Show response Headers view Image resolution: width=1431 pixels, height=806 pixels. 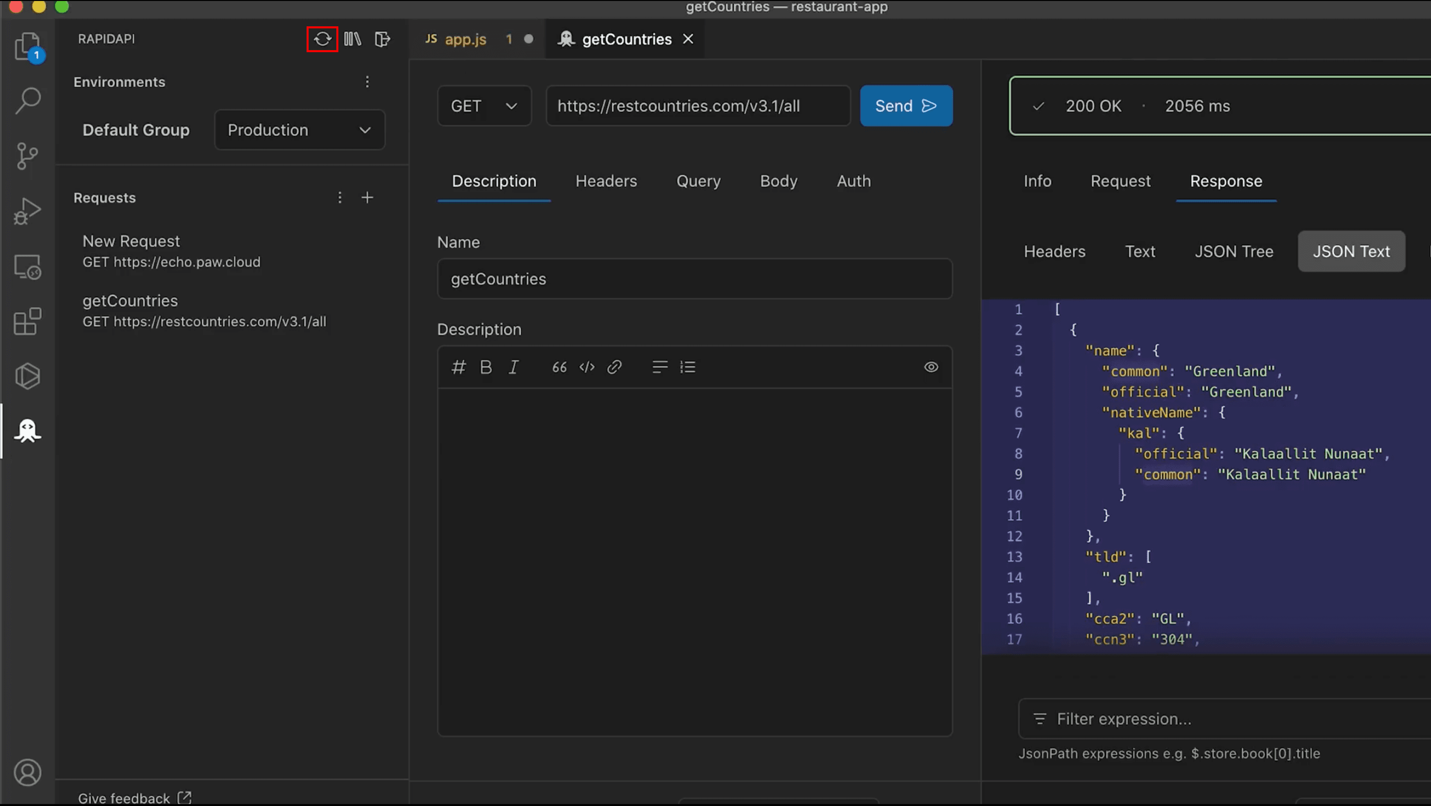pos(1054,251)
